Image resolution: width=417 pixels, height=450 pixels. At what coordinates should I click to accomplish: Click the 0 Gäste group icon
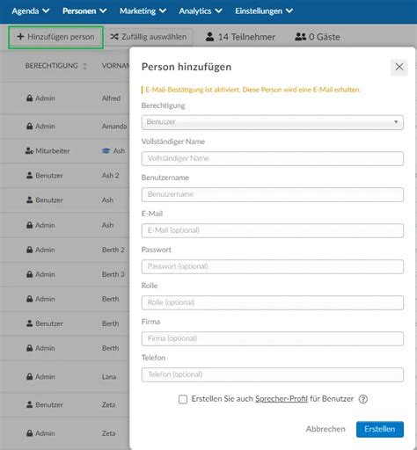click(x=301, y=37)
